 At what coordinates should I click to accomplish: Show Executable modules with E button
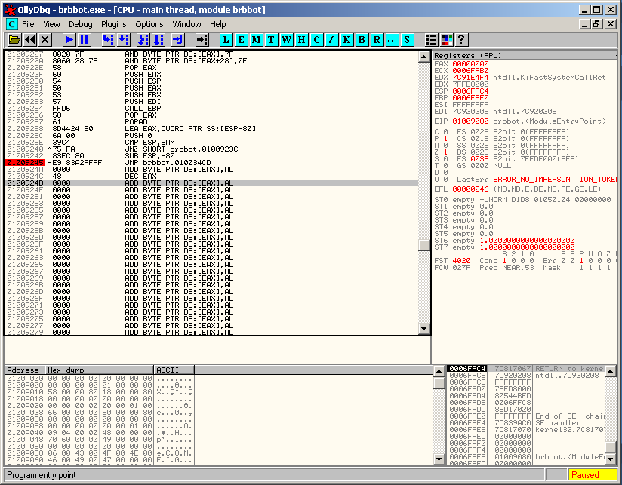click(x=242, y=39)
